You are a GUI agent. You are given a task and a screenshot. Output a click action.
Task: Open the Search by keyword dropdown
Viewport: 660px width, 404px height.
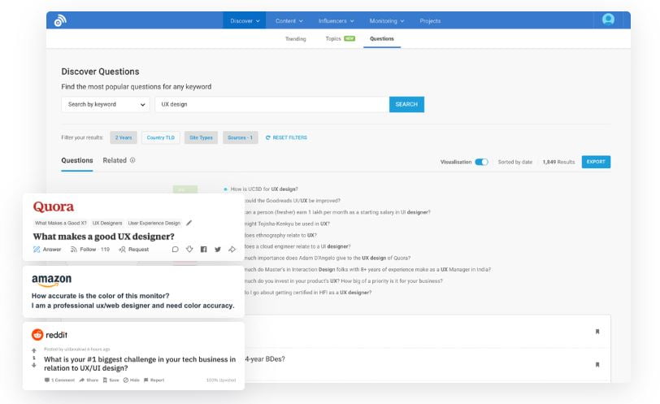click(x=106, y=104)
